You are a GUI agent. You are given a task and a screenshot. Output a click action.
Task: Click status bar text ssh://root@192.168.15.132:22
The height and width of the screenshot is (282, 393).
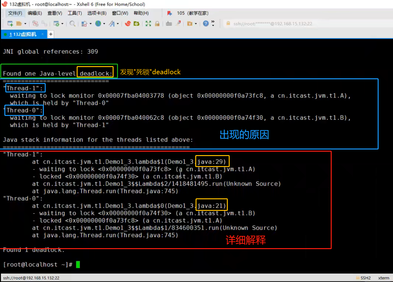pyautogui.click(x=31, y=278)
